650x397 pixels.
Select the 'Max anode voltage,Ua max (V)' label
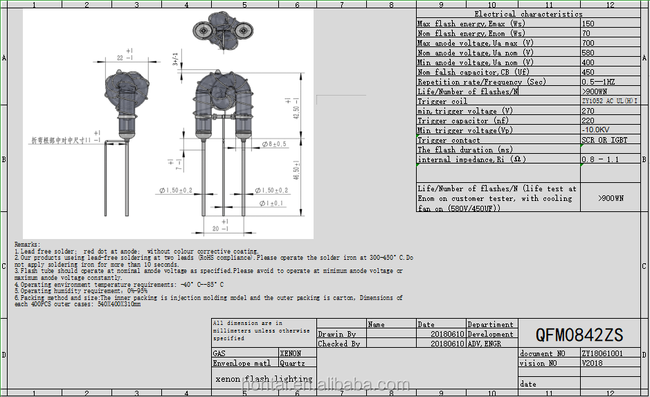476,43
